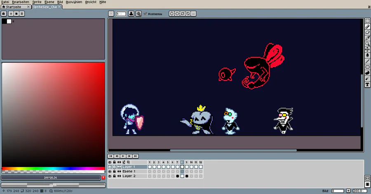
Task: Step to the next frame
Action: (x=129, y=156)
